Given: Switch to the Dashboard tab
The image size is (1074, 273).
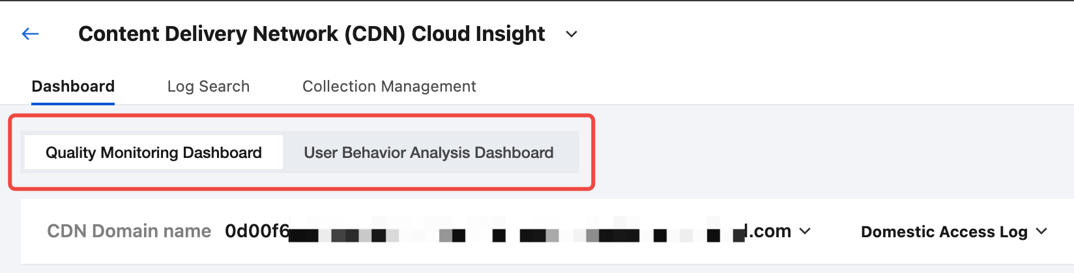Looking at the screenshot, I should [73, 86].
